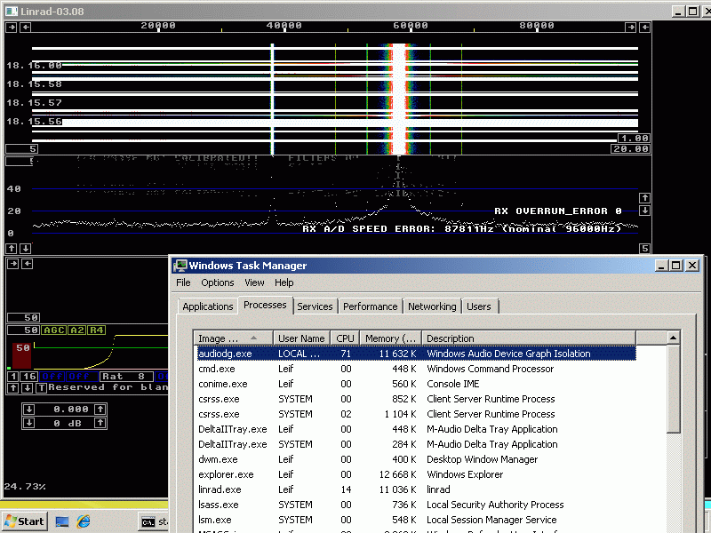Click the dark red 50 level bar
The width and height of the screenshot is (711, 533).
click(22, 355)
